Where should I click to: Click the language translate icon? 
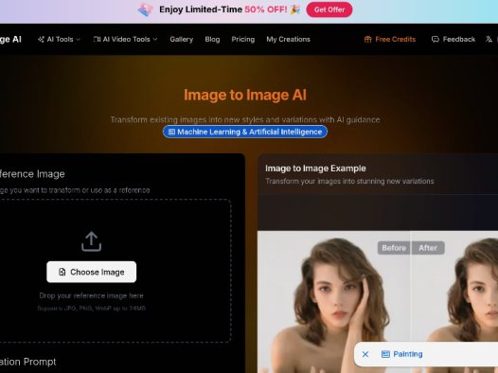(489, 40)
